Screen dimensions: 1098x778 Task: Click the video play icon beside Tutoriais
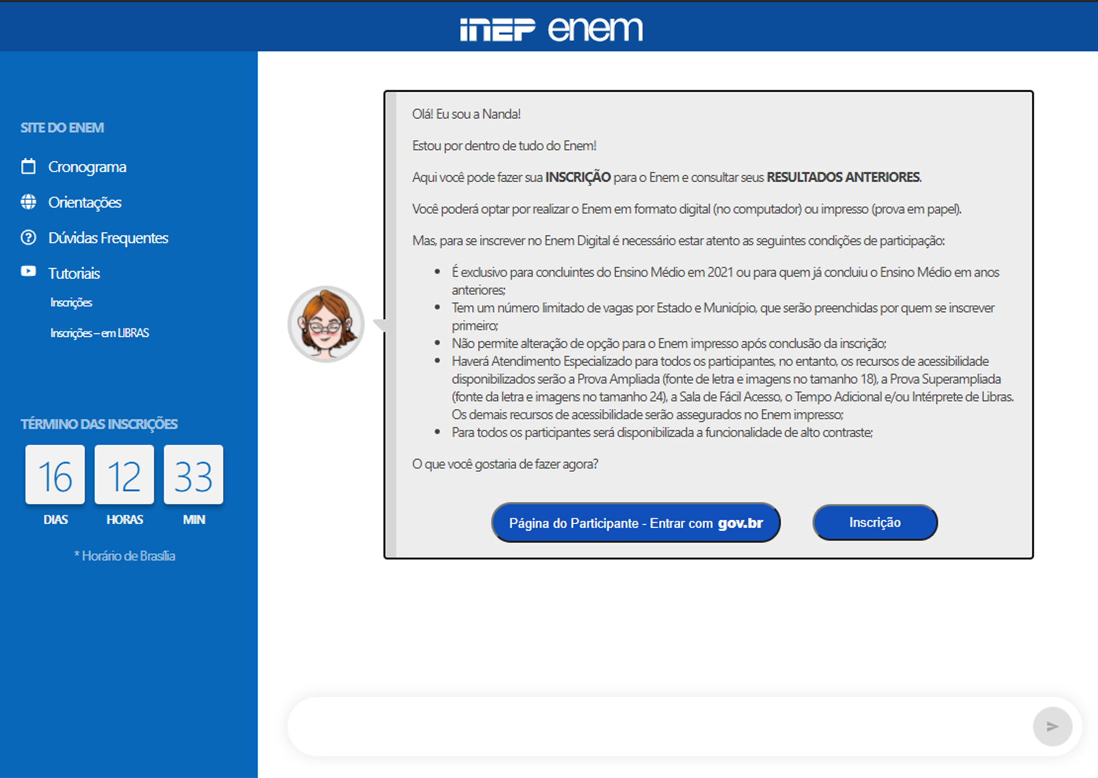pos(28,271)
